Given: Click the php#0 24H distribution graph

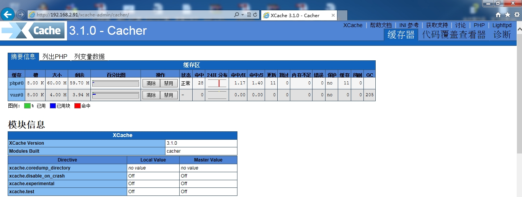Looking at the screenshot, I should [x=217, y=83].
